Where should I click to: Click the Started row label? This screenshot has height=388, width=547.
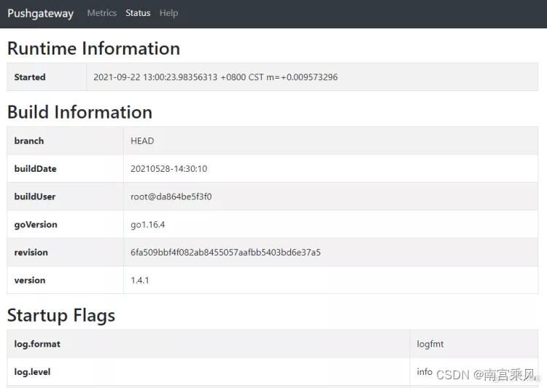30,77
